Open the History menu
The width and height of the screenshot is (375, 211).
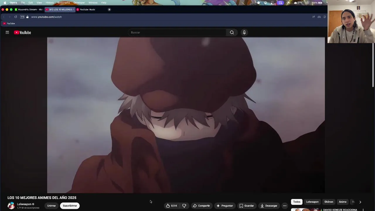pyautogui.click(x=50, y=3)
